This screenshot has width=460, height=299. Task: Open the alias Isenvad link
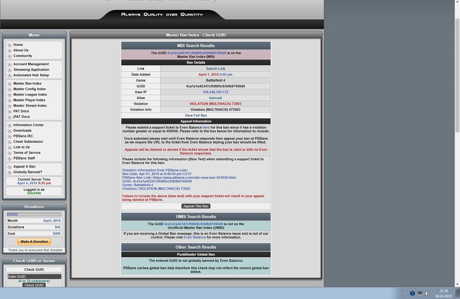(215, 98)
